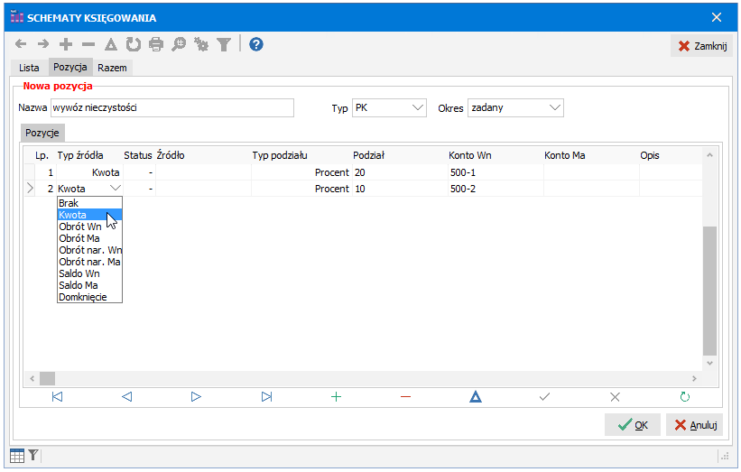The image size is (741, 472).
Task: Click Konto Wn cell 500-1
Action: click(496, 172)
